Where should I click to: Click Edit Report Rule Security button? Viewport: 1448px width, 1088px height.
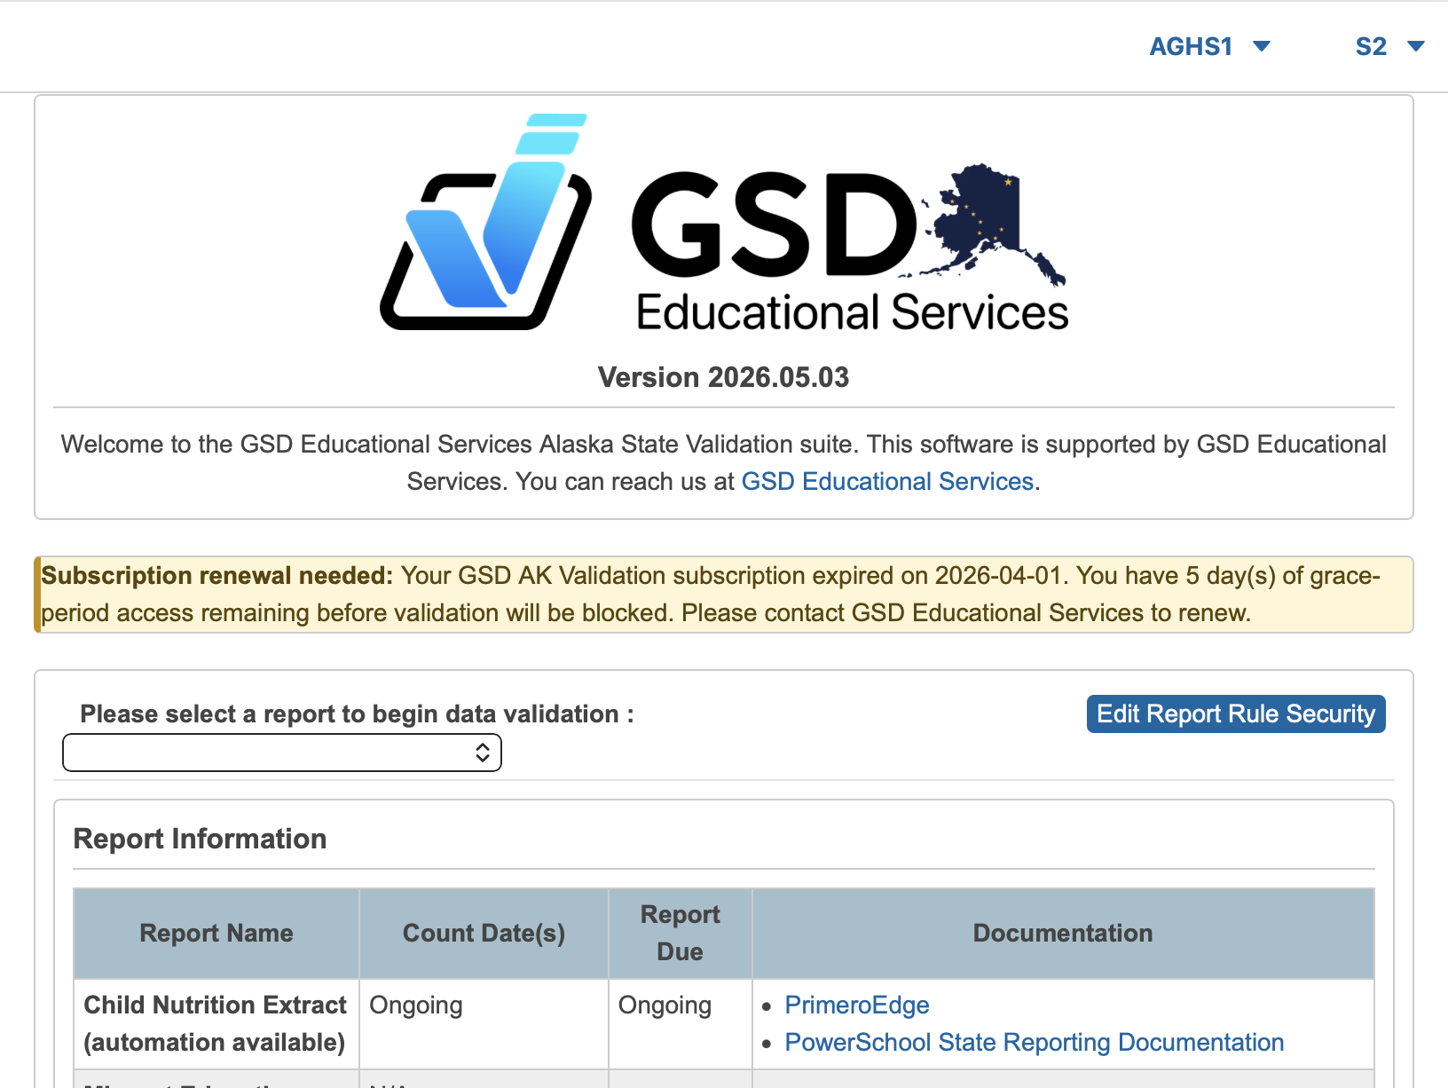(x=1236, y=714)
